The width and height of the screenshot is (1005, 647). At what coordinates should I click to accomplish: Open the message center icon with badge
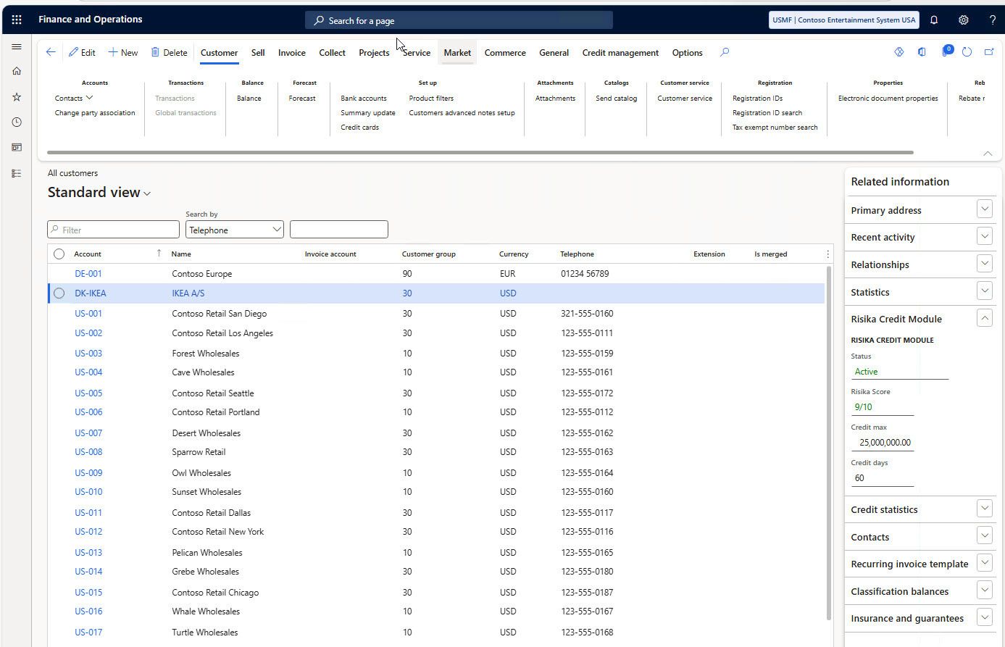coord(946,51)
